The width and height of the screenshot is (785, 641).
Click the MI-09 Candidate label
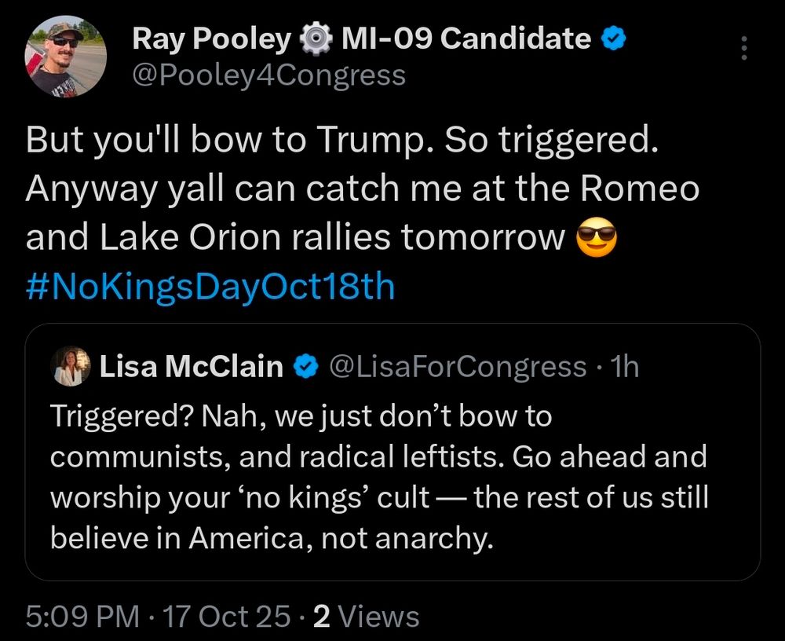coord(466,38)
